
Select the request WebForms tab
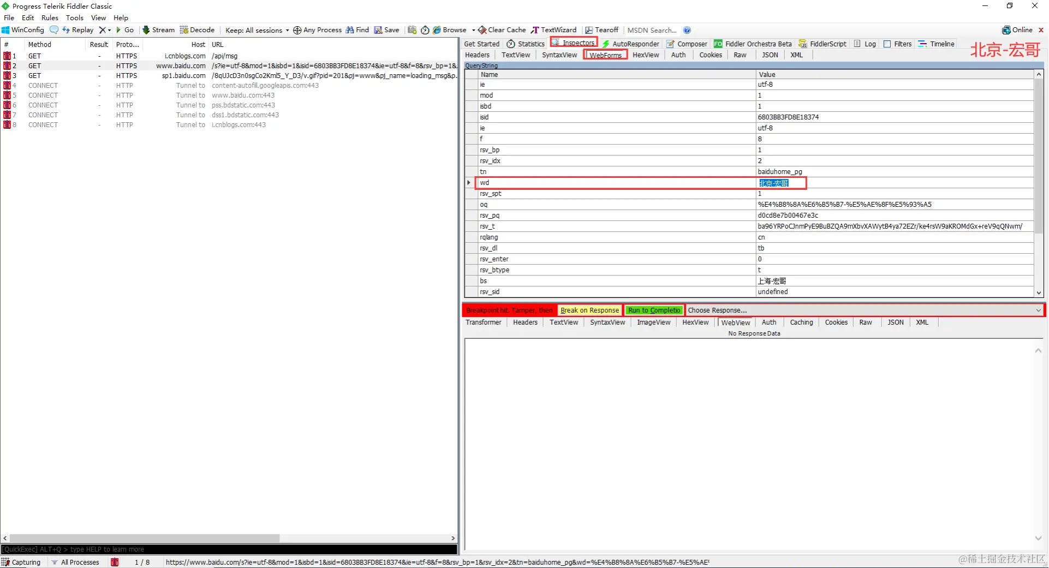pos(605,55)
